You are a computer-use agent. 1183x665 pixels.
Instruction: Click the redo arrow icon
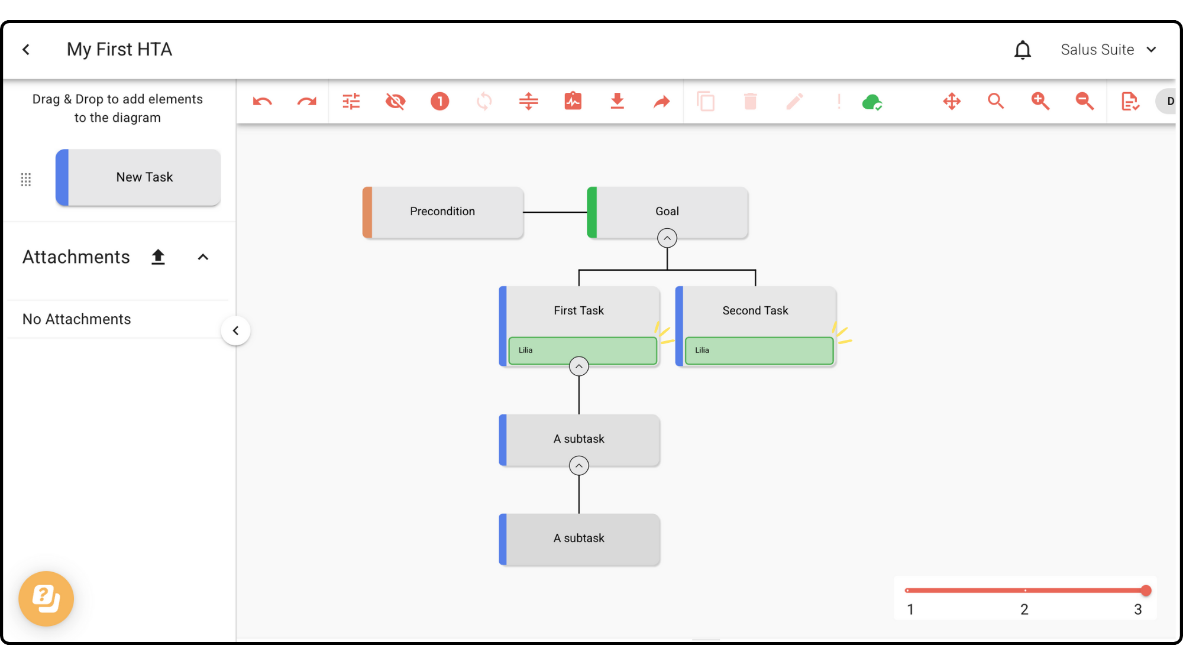[x=306, y=102]
